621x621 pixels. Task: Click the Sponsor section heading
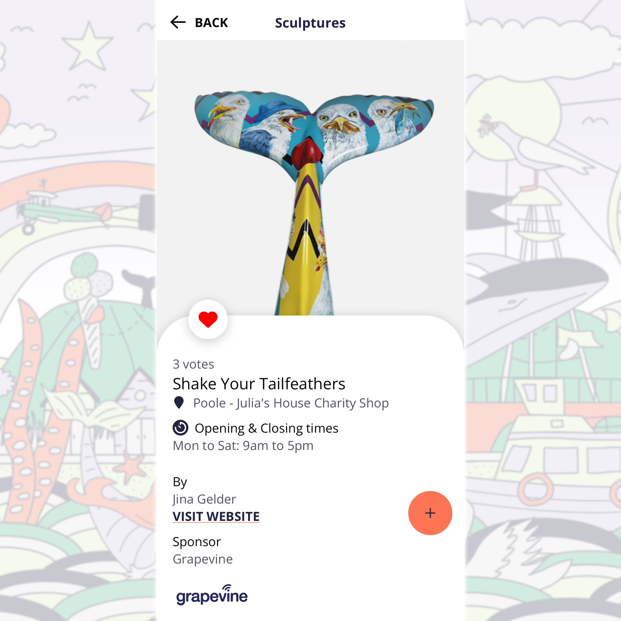(x=197, y=542)
